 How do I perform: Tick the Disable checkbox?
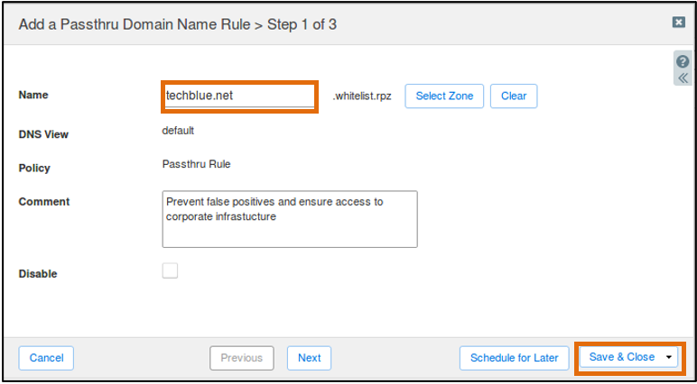click(x=170, y=270)
